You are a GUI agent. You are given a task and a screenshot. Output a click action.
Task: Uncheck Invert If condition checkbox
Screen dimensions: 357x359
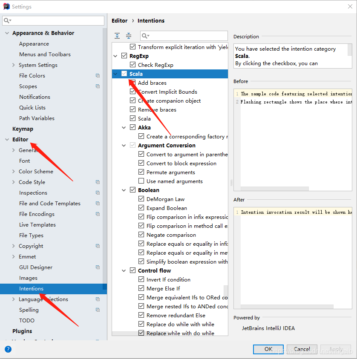(141, 279)
